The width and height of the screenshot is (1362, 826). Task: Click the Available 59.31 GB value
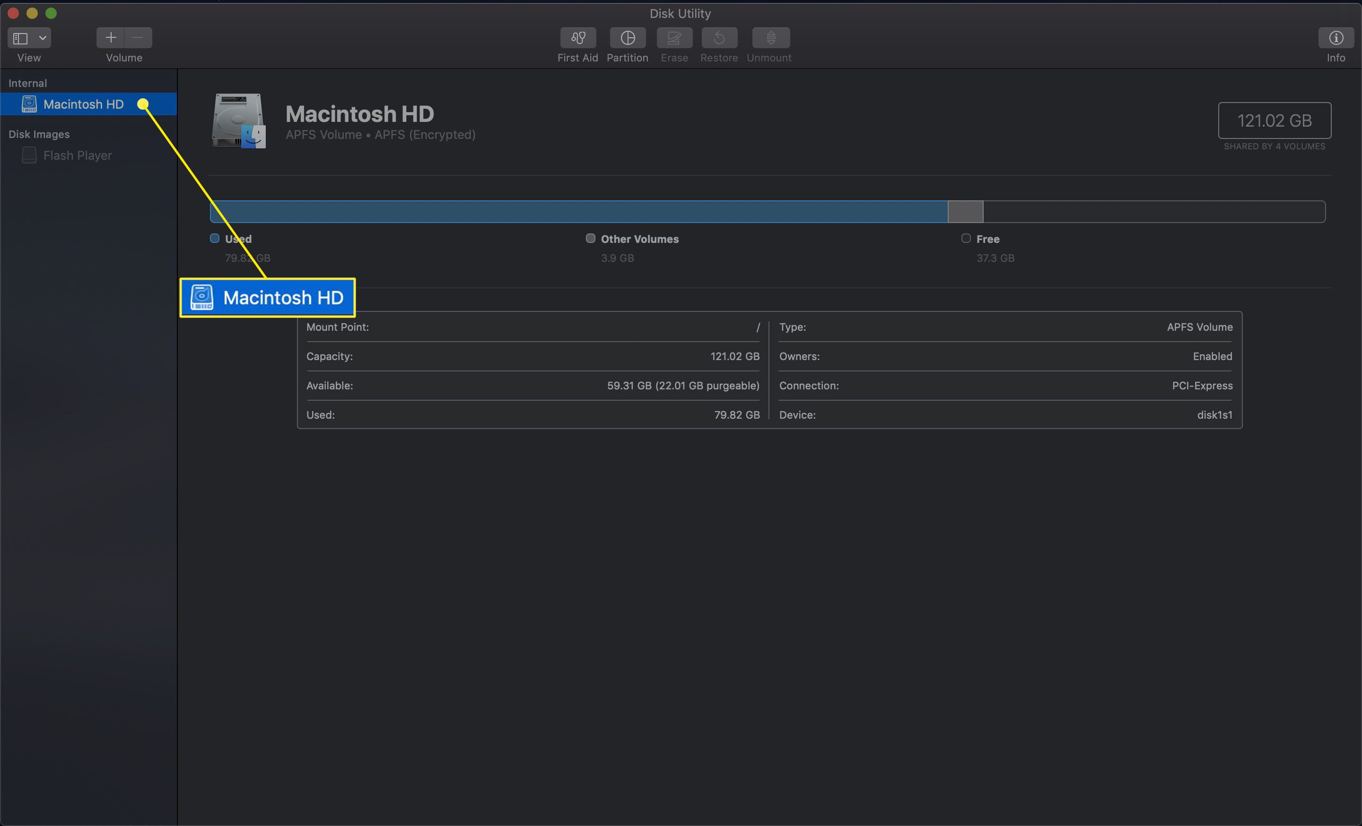pyautogui.click(x=683, y=386)
